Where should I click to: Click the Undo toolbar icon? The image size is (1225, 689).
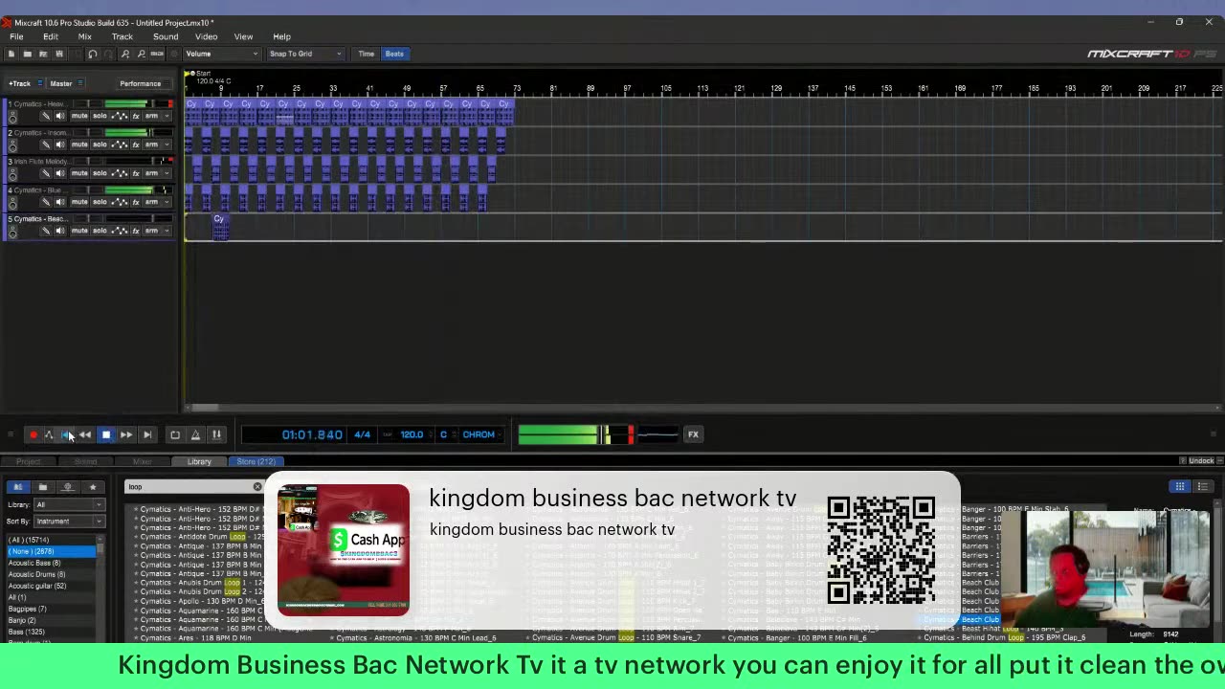click(92, 54)
